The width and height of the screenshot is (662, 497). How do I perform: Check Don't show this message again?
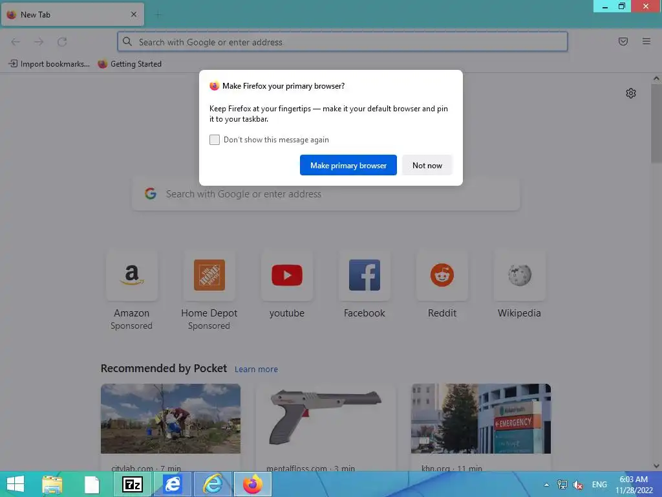pyautogui.click(x=215, y=140)
